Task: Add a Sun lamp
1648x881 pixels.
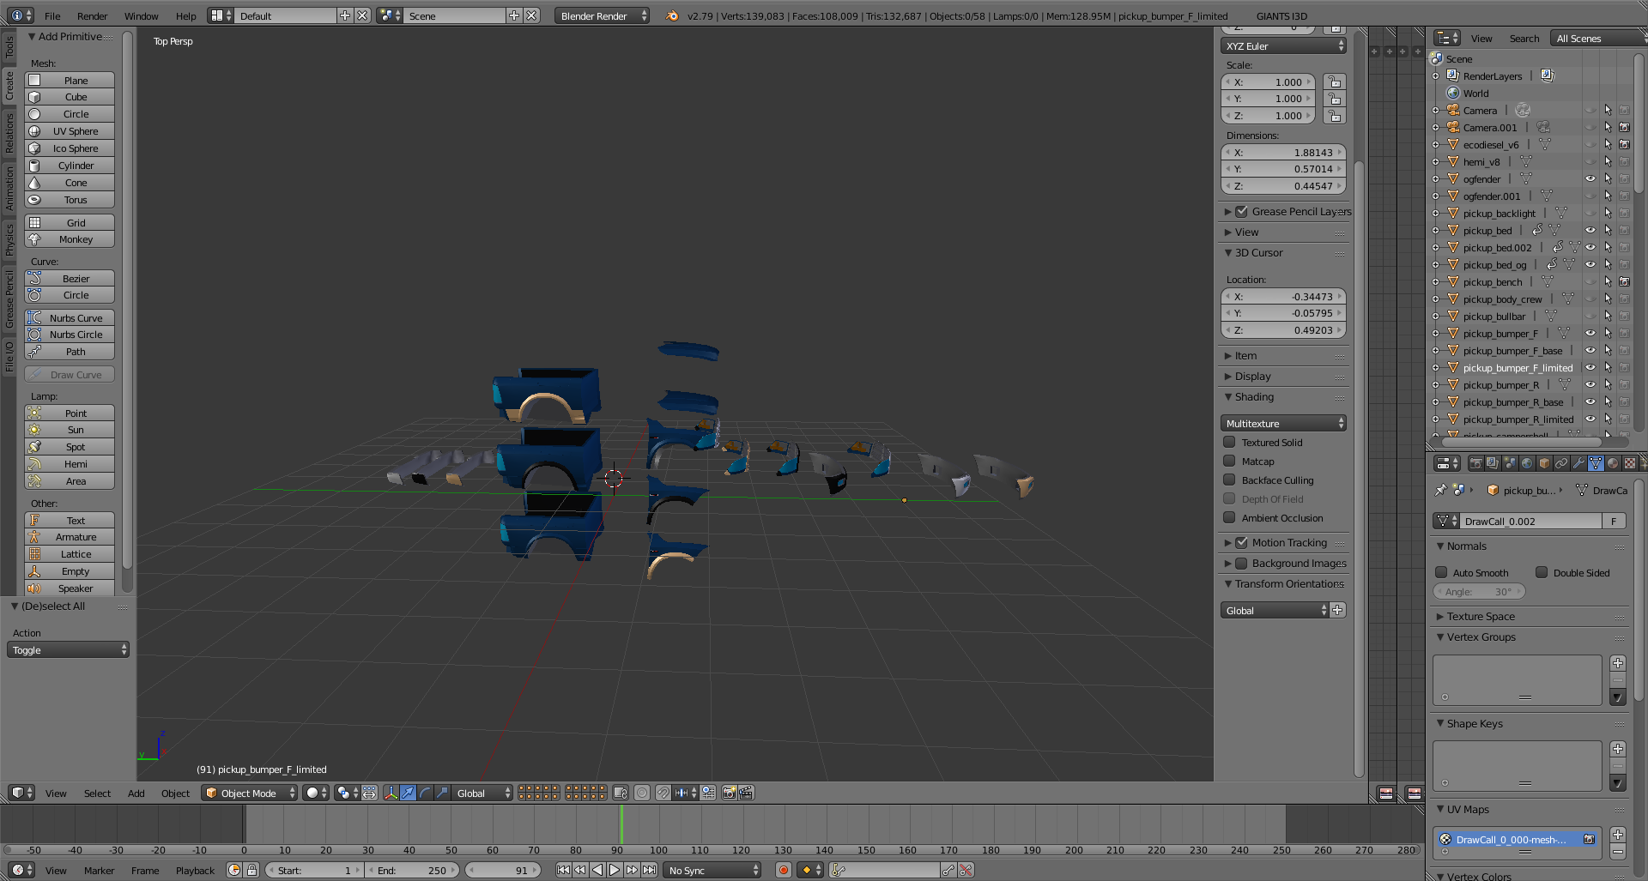Action: pyautogui.click(x=70, y=430)
